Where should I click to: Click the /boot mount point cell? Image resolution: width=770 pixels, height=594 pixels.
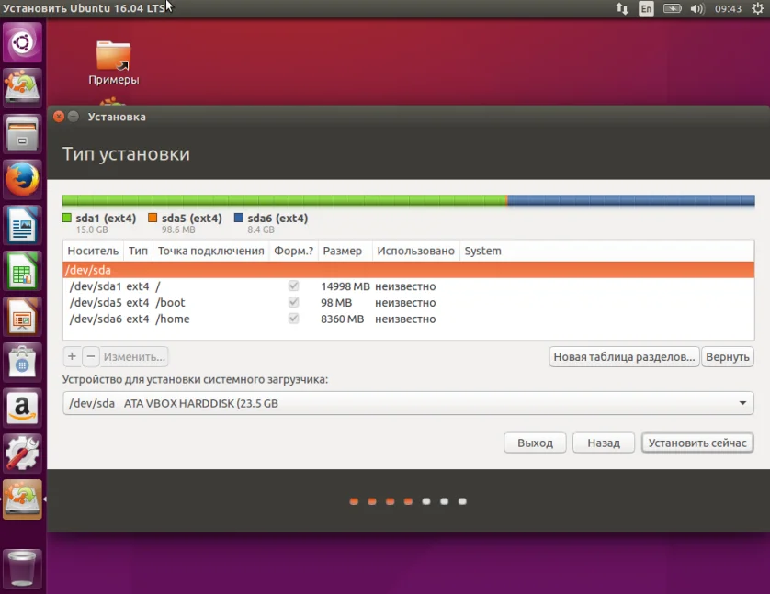pos(170,303)
